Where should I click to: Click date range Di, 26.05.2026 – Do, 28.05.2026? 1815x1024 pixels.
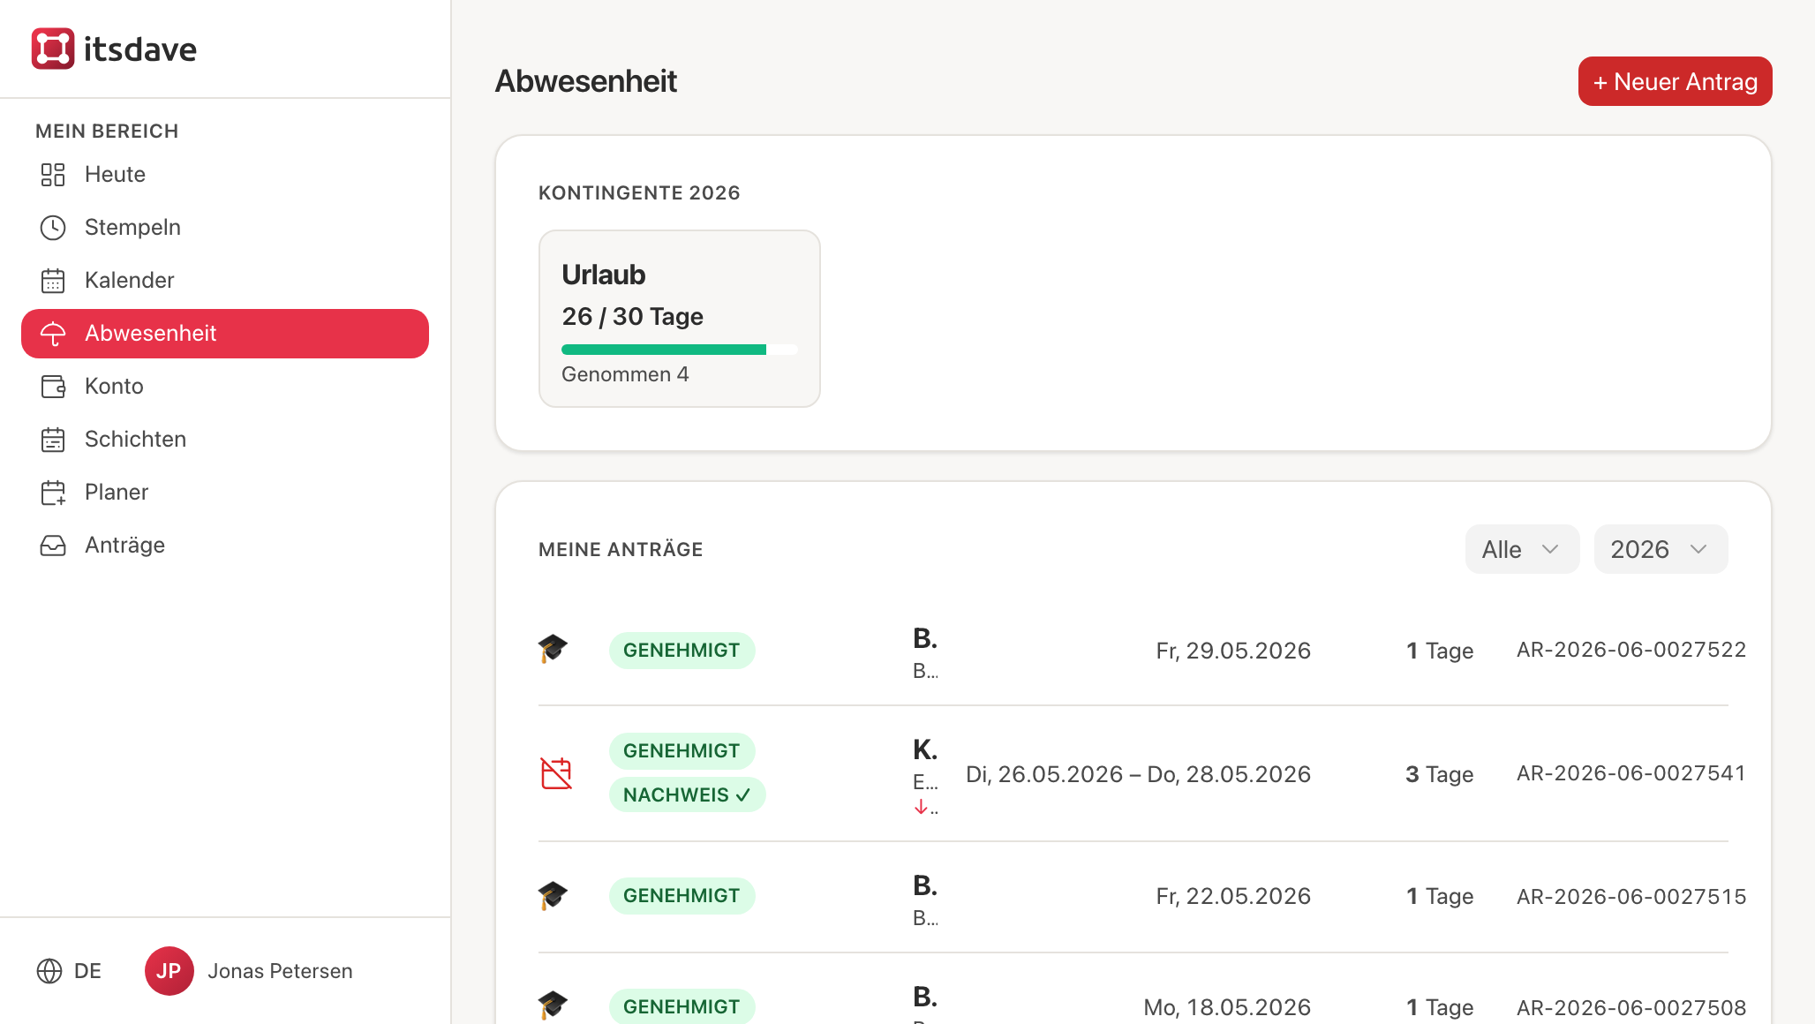1139,774
